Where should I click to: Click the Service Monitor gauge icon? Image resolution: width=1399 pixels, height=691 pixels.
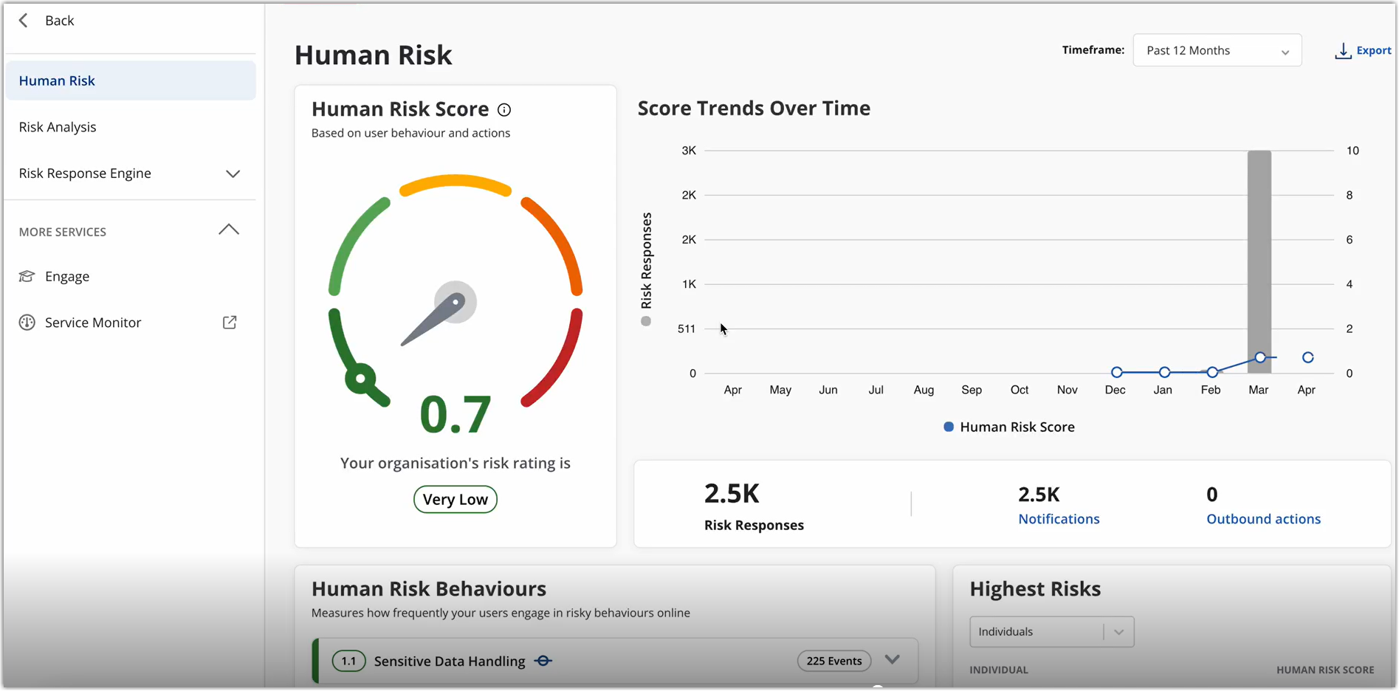[x=27, y=323]
